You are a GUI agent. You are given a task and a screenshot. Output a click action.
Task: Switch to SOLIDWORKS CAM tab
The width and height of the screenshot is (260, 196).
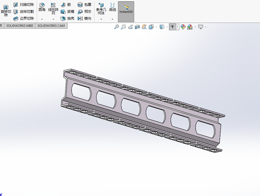pyautogui.click(x=51, y=26)
